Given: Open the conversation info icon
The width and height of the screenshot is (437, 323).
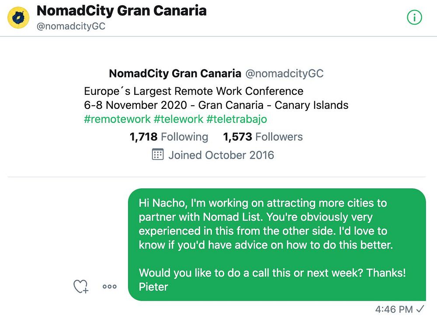Looking at the screenshot, I should [x=414, y=17].
